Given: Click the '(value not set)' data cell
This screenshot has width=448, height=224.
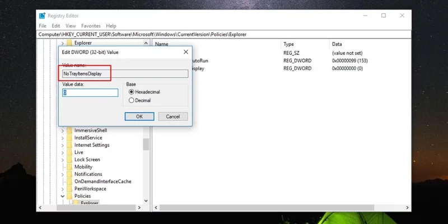Looking at the screenshot, I should coord(347,53).
